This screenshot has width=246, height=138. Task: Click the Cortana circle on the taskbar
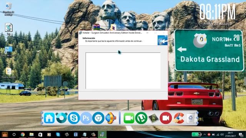14,135
